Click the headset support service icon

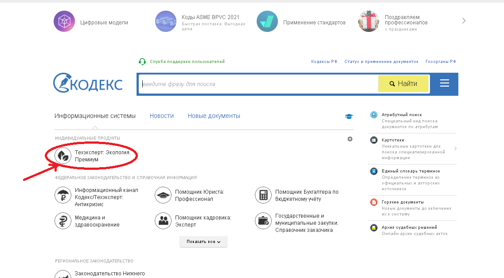142,61
